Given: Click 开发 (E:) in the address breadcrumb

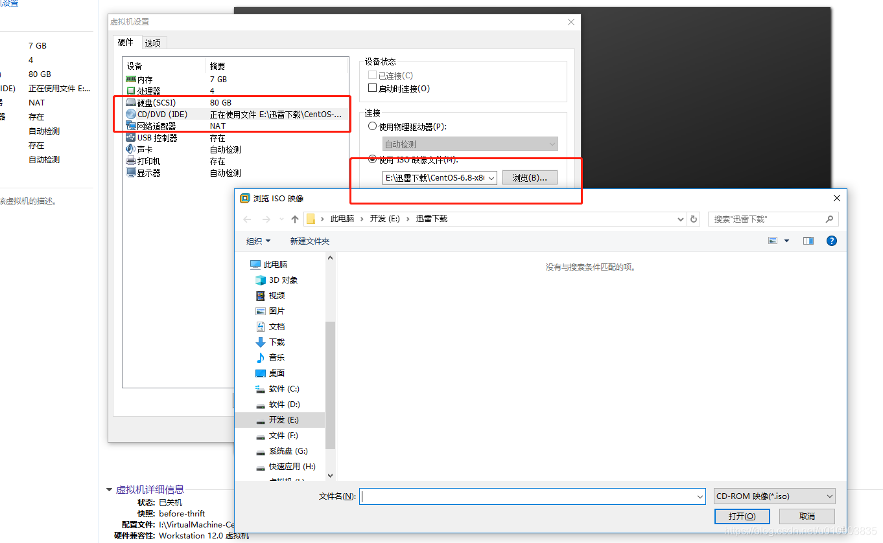Looking at the screenshot, I should 385,219.
